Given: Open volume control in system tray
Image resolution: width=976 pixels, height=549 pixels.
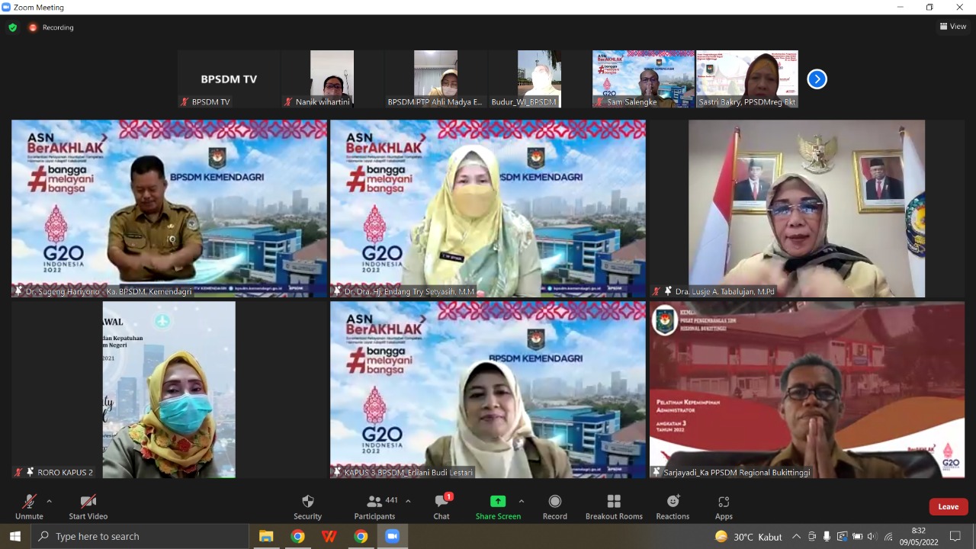Looking at the screenshot, I should pos(872,537).
